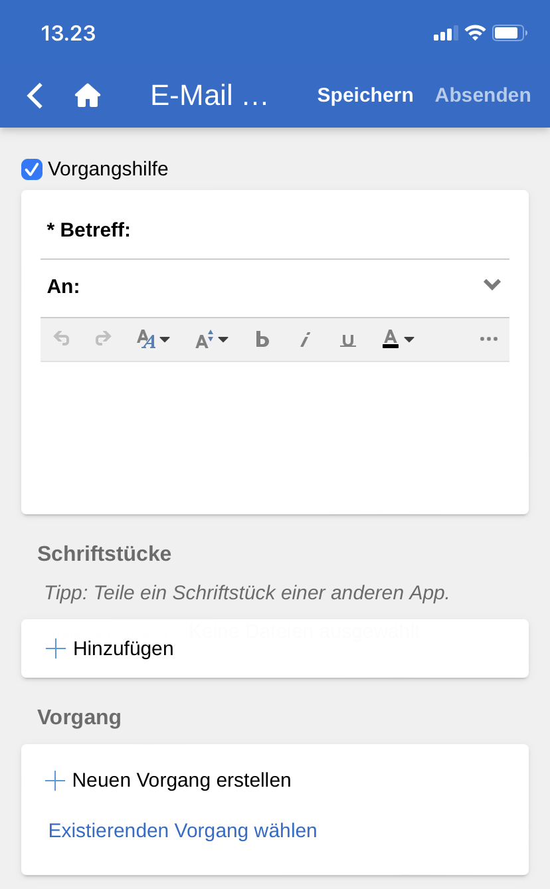This screenshot has width=550, height=889.
Task: Click into the email body text area
Action: point(275,435)
